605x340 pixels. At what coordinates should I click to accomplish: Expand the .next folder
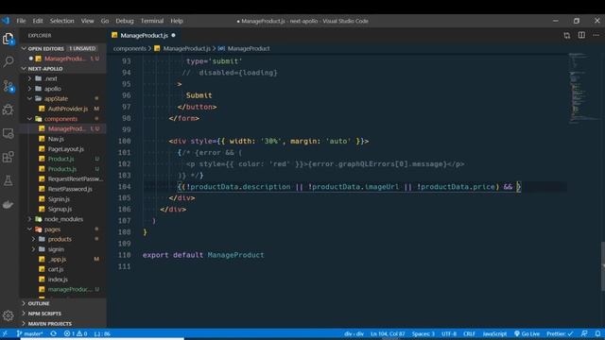point(51,78)
